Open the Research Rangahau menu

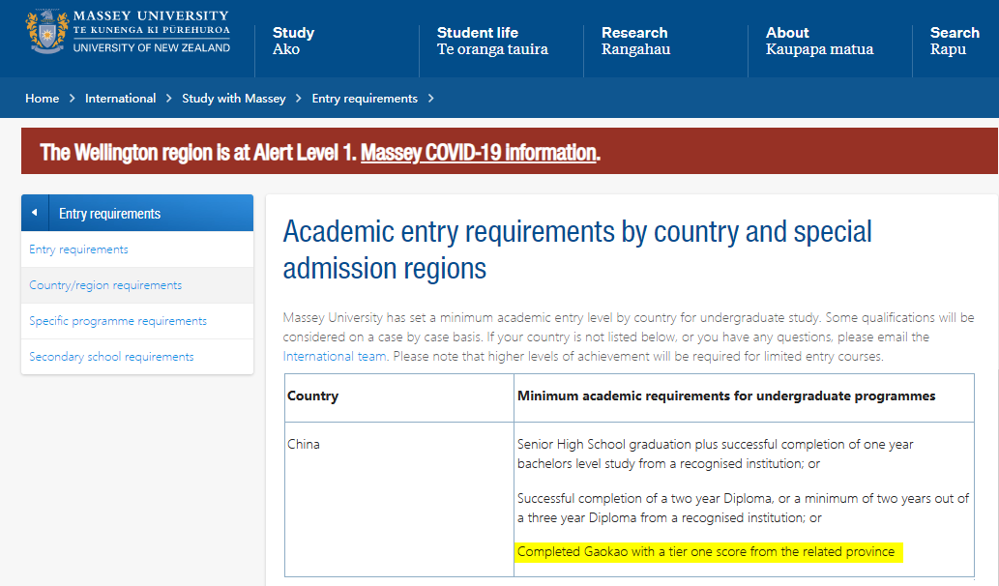(635, 41)
